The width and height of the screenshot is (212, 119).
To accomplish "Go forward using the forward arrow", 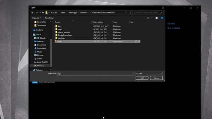I will (37, 13).
